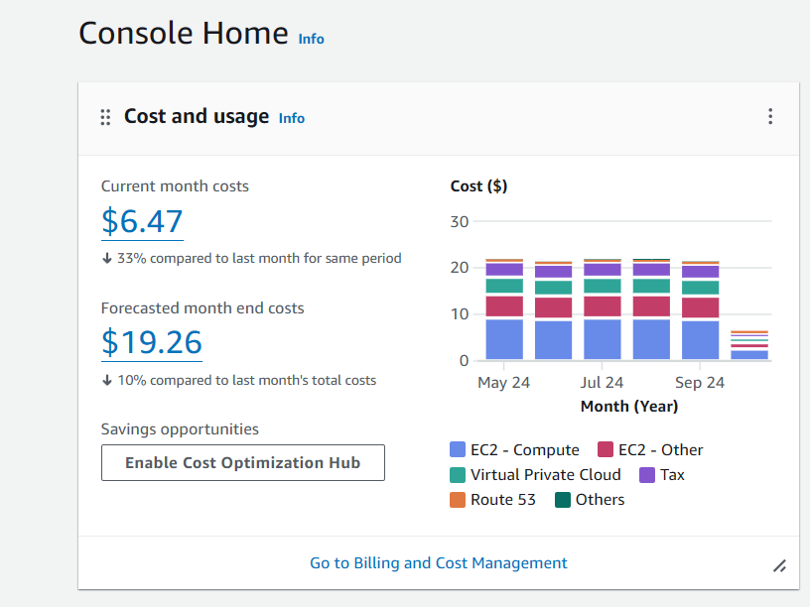810x607 pixels.
Task: Open the Info link next to Cost and usage
Action: click(292, 118)
